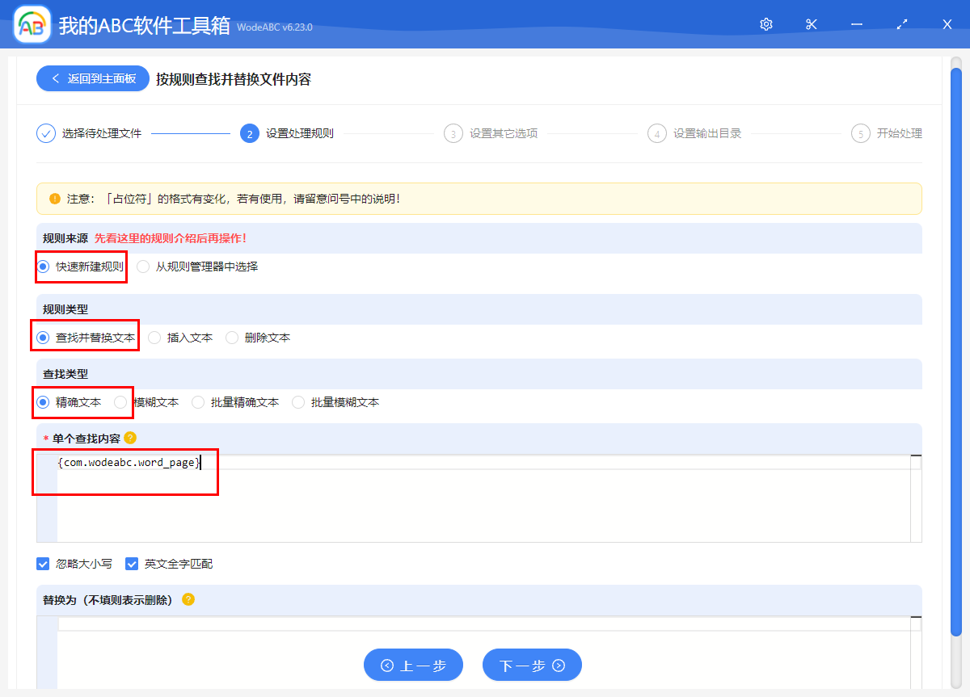Open help for 单个查找内容 via question mark icon

click(x=130, y=437)
